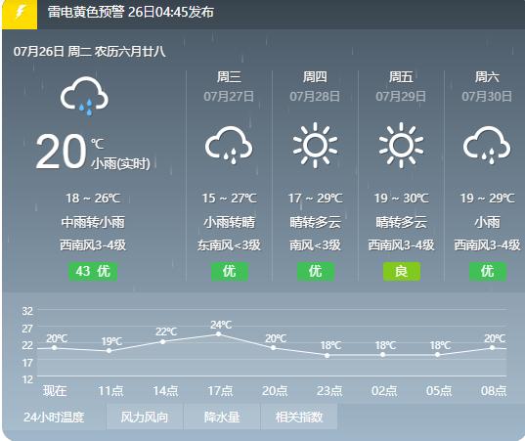Click the 良 air quality badge for 周五

click(x=402, y=271)
